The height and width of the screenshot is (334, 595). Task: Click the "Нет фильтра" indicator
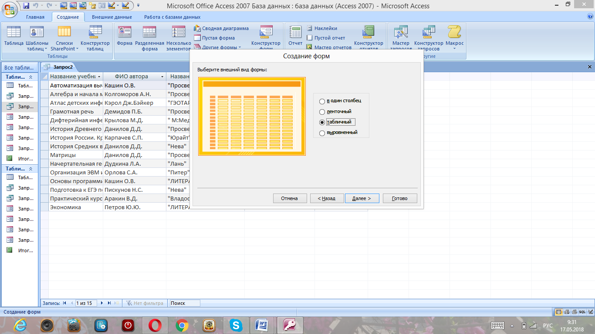[144, 303]
